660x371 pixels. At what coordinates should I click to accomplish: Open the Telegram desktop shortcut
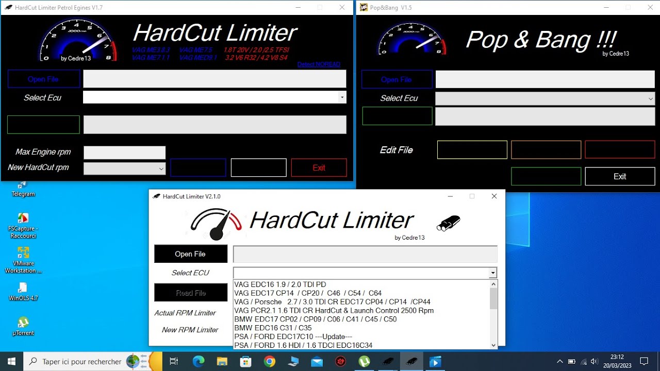[x=23, y=189]
